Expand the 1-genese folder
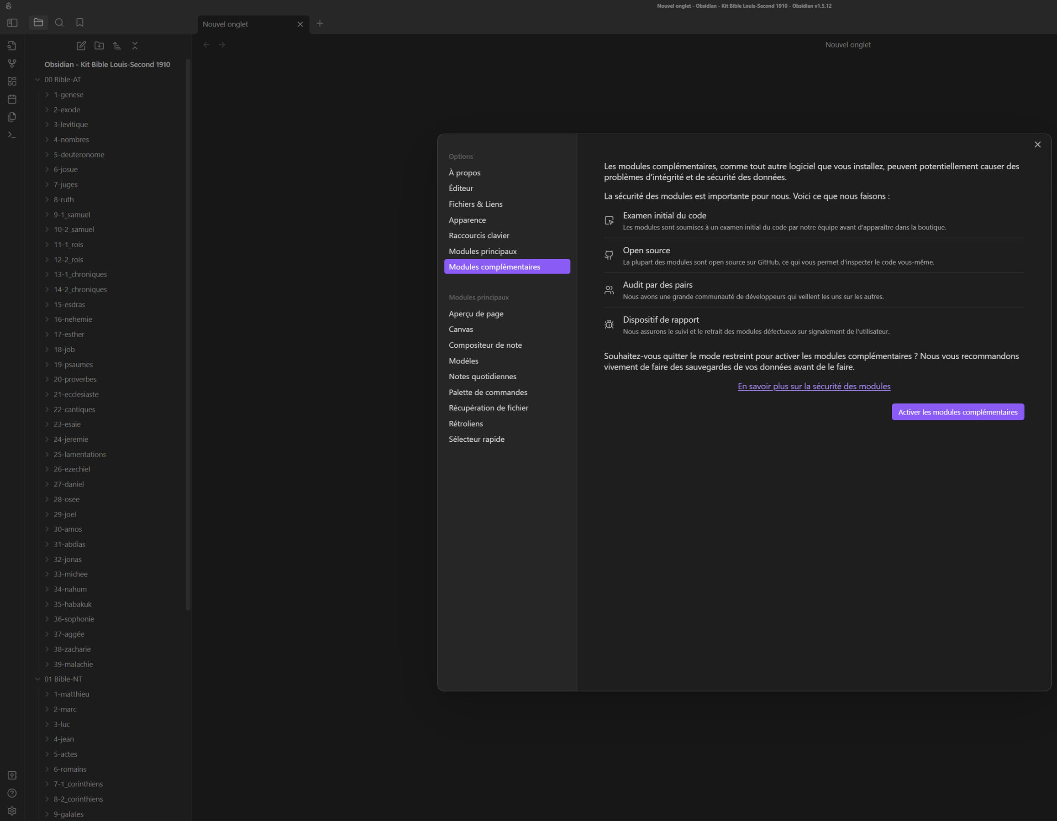The height and width of the screenshot is (821, 1057). pos(46,94)
